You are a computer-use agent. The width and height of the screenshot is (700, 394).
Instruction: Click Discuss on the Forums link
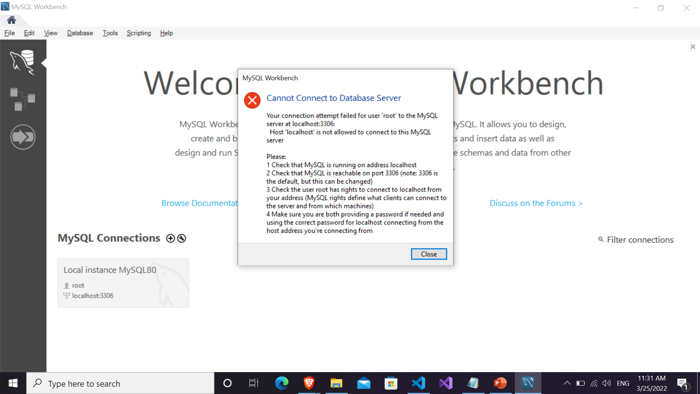click(536, 203)
